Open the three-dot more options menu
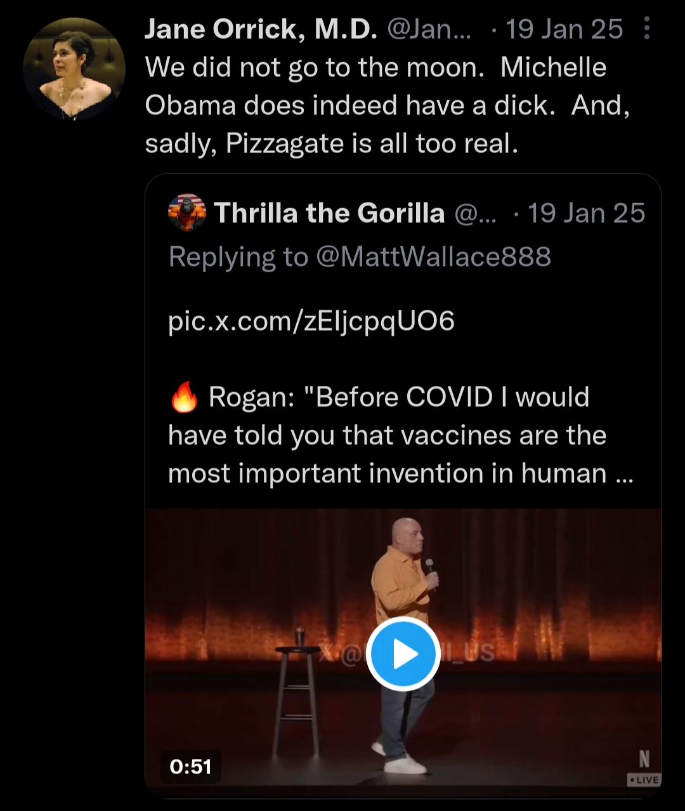 point(646,29)
